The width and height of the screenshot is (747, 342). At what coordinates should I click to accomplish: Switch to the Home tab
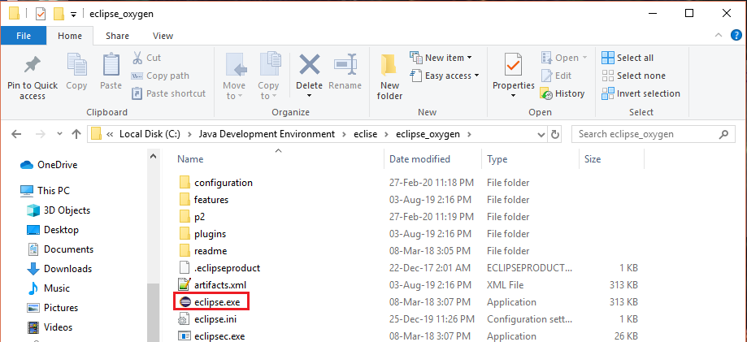70,36
